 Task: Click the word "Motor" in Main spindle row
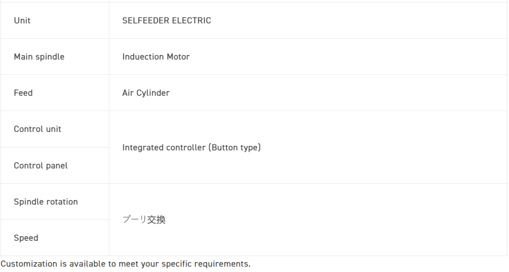click(x=178, y=57)
